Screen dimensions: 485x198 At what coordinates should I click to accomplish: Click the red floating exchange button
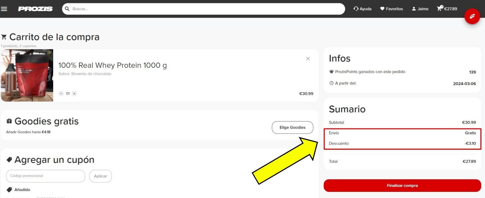click(x=472, y=16)
